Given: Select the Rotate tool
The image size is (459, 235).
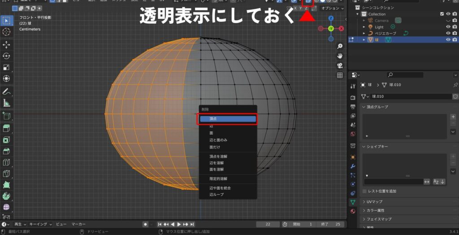Looking at the screenshot, I should pos(6,56).
